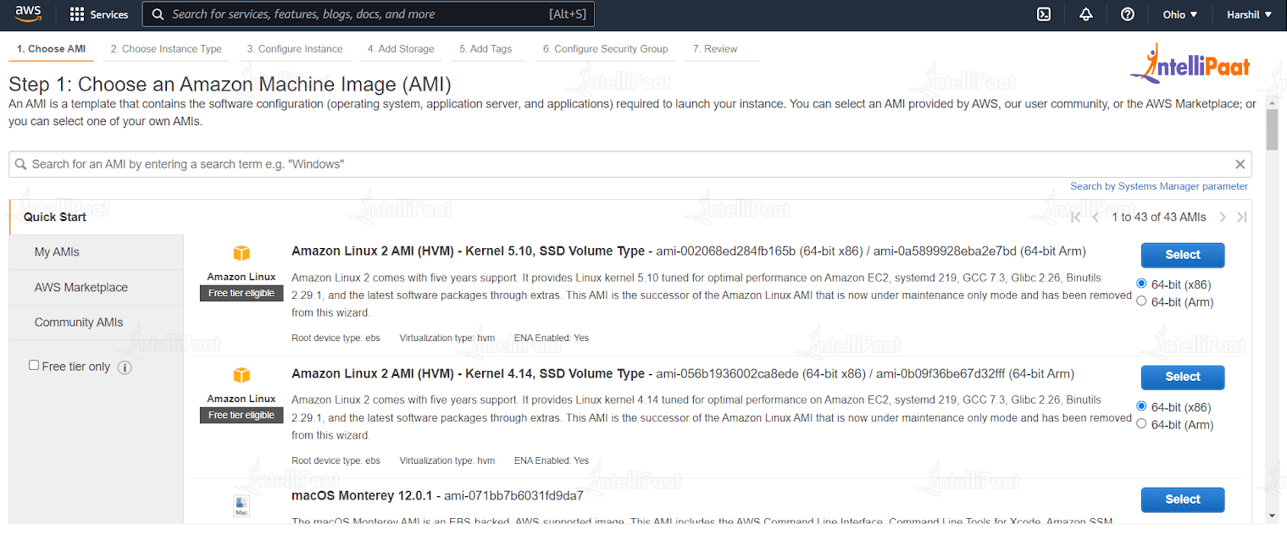Select 64-bit Arm for Kernel 4.14 AMI
The width and height of the screenshot is (1287, 557).
1141,423
